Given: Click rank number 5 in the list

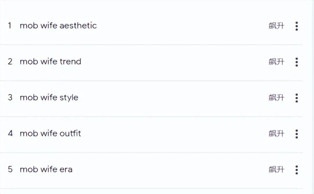Looking at the screenshot, I should (10, 169).
